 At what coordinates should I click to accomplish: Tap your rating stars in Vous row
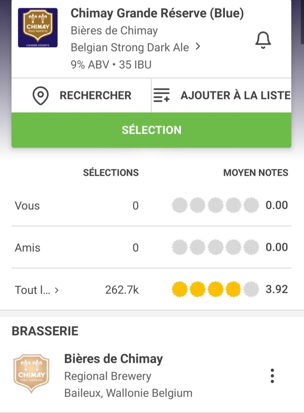[x=215, y=206]
